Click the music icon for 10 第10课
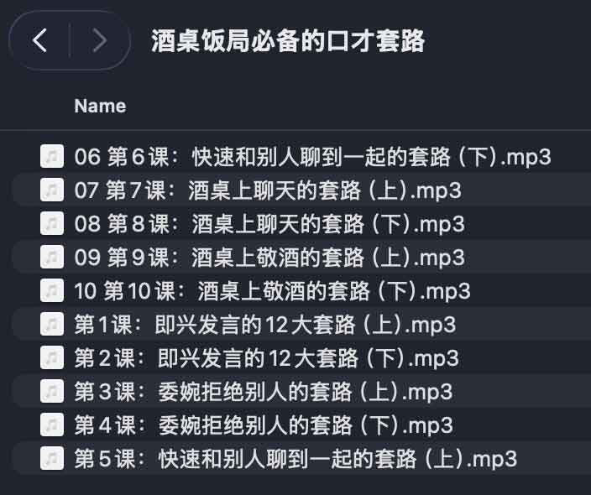This screenshot has width=591, height=495. tap(52, 290)
